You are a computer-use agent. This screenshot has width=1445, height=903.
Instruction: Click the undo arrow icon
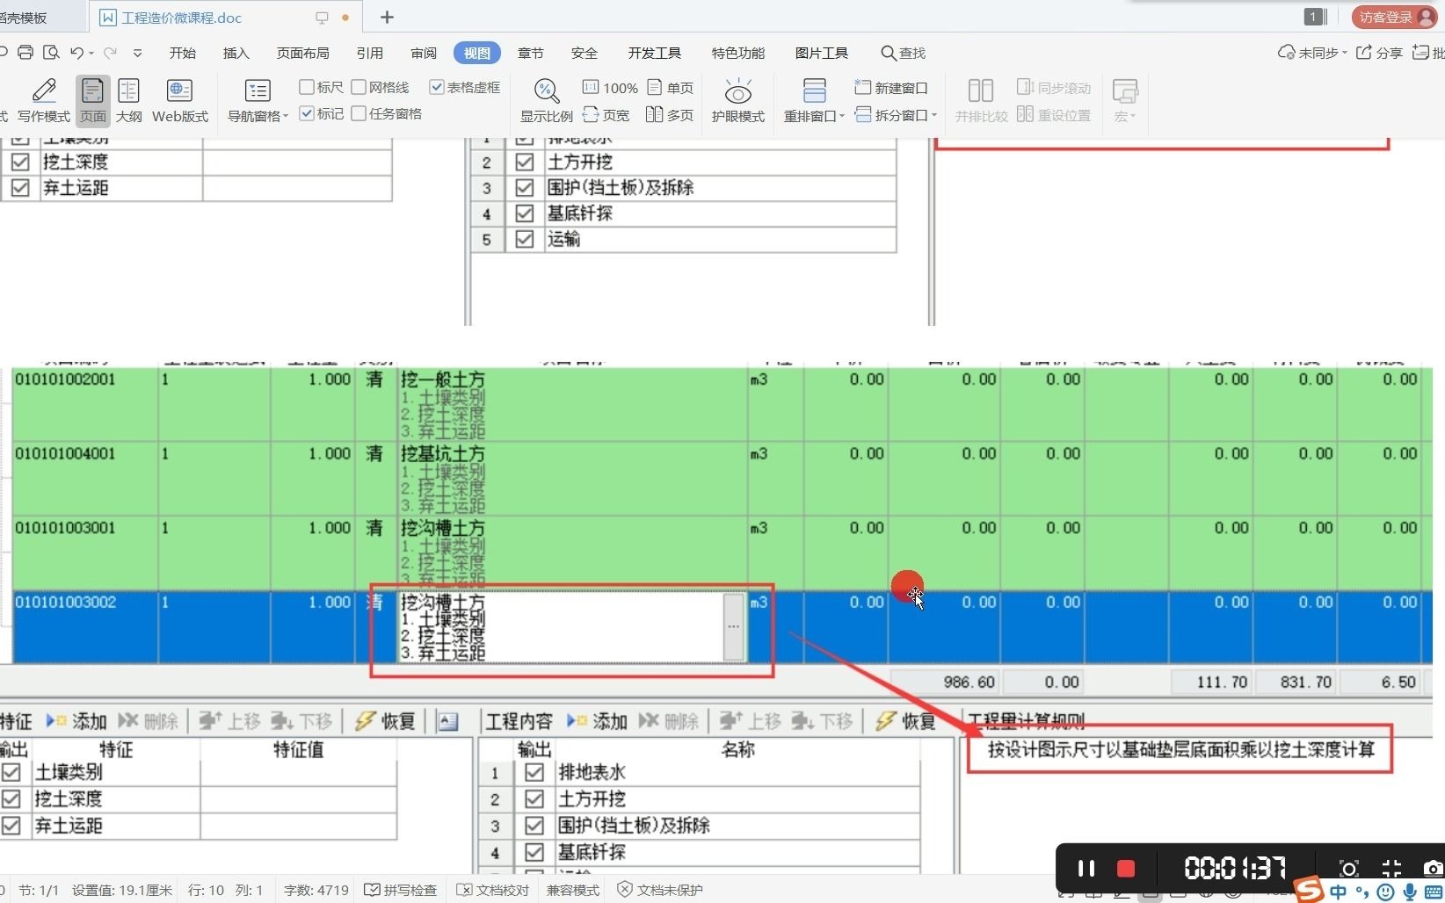[77, 53]
